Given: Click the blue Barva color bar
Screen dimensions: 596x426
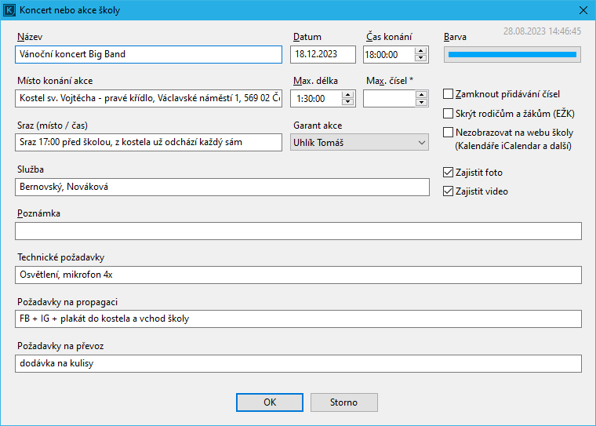Looking at the screenshot, I should (512, 55).
